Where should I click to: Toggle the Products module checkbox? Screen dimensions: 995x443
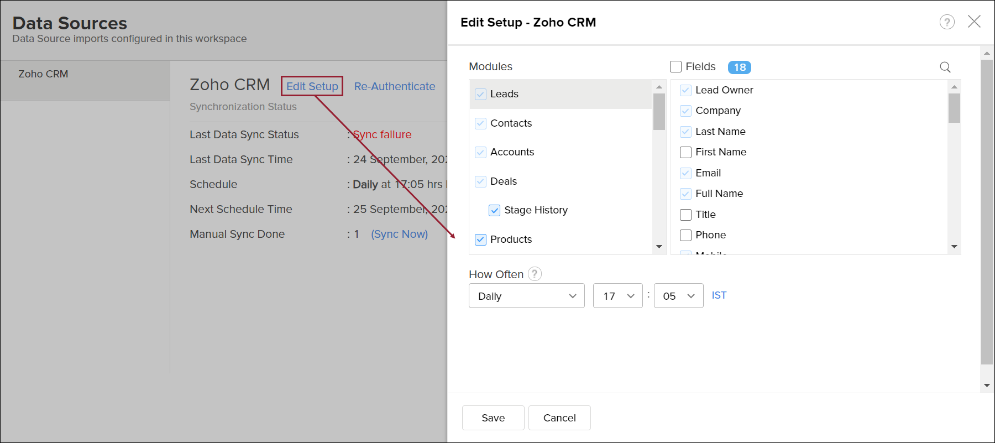click(481, 239)
